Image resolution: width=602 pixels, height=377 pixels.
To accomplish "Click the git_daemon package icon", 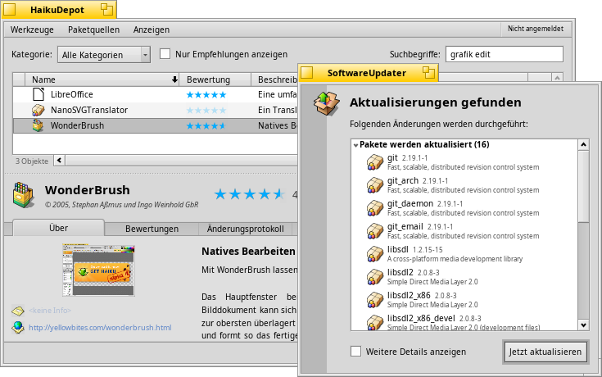I will coord(375,208).
